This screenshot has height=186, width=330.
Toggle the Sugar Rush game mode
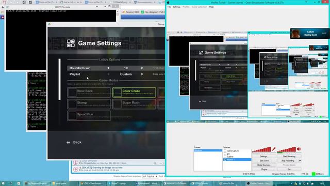[134, 104]
